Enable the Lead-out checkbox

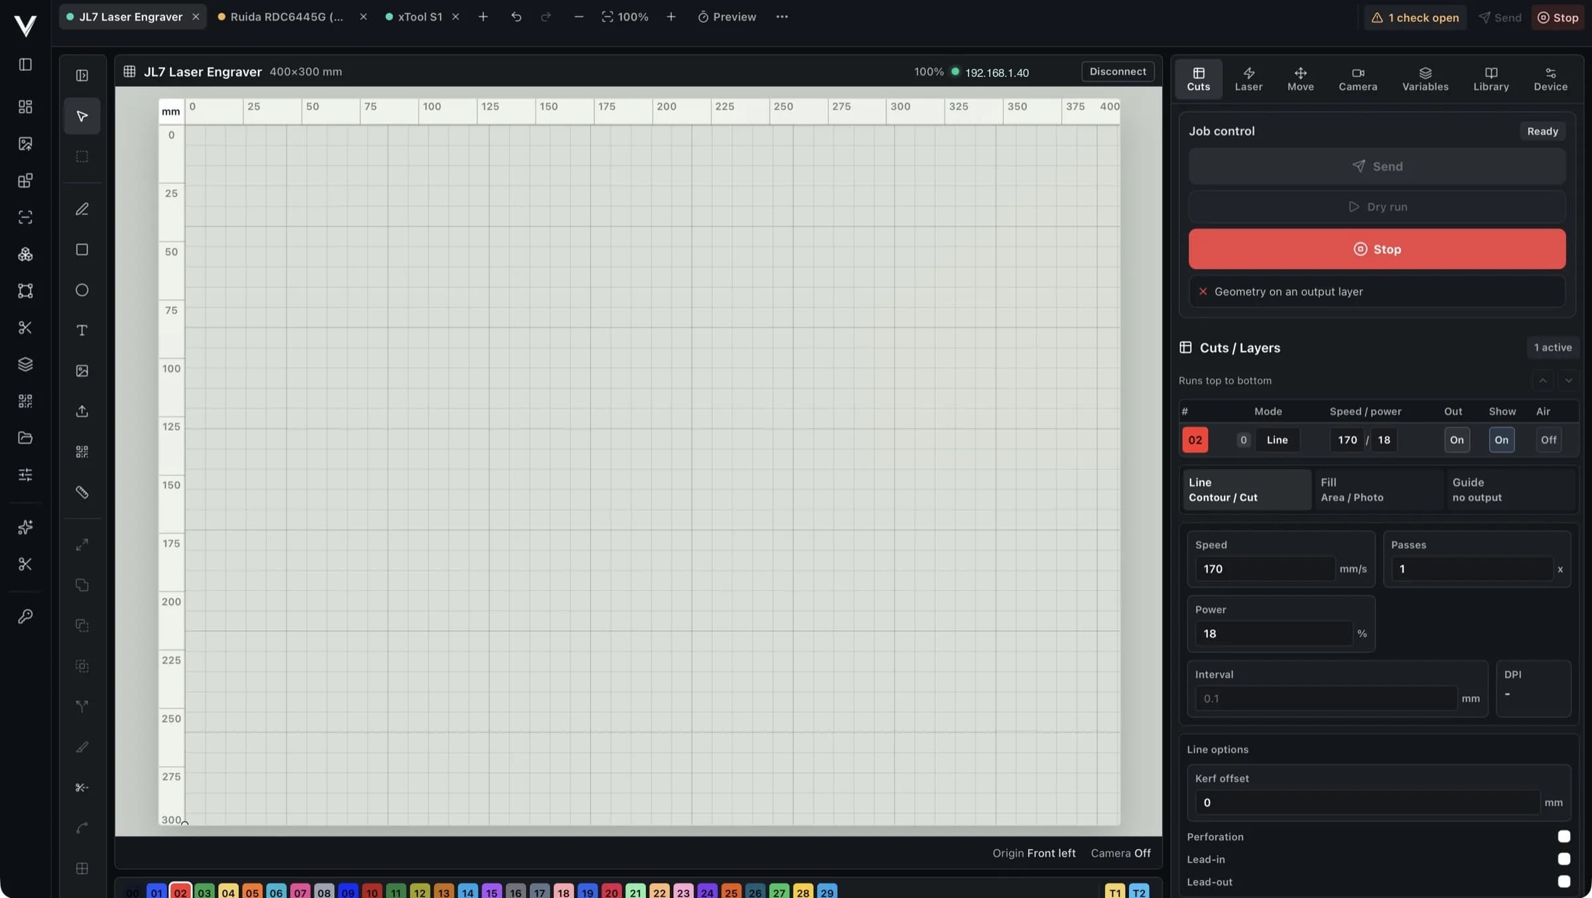point(1563,882)
